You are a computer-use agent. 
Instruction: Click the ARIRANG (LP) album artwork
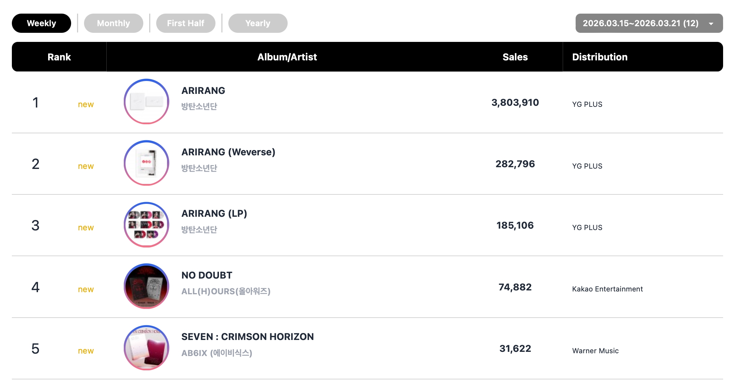pos(146,225)
